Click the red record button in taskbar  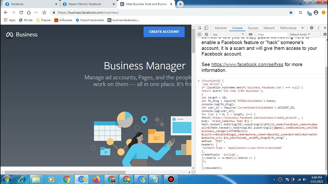(x=171, y=179)
